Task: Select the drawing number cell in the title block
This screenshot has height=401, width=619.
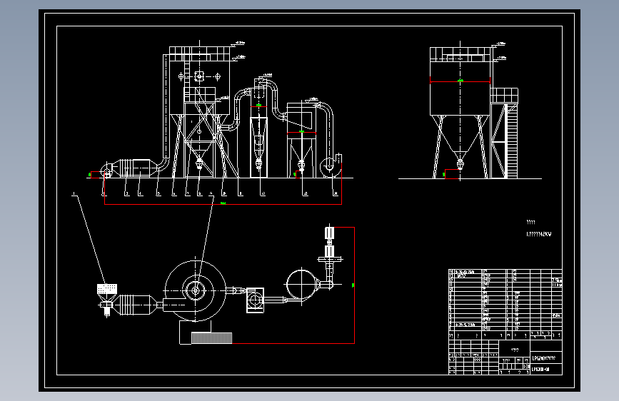Action: tap(546, 370)
